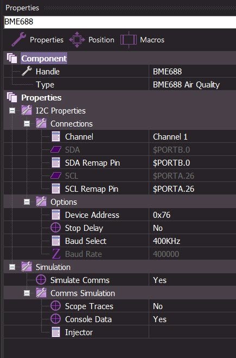
Task: Open the Channel 1 selection value
Action: click(192, 137)
